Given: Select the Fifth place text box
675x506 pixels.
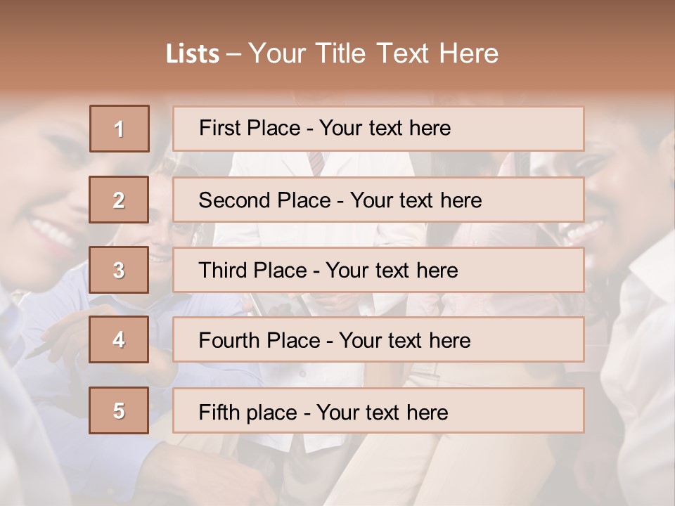Looking at the screenshot, I should (378, 411).
